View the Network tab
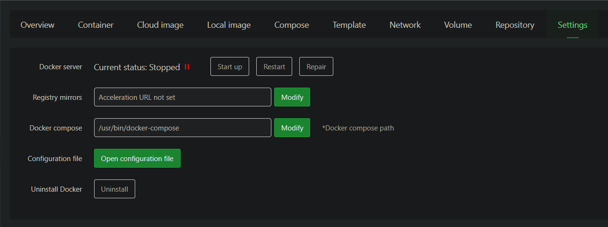Viewport: 608px width, 227px height. coord(405,25)
